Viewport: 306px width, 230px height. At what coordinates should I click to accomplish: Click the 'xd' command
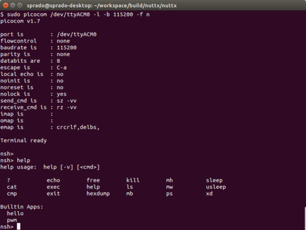coord(210,194)
